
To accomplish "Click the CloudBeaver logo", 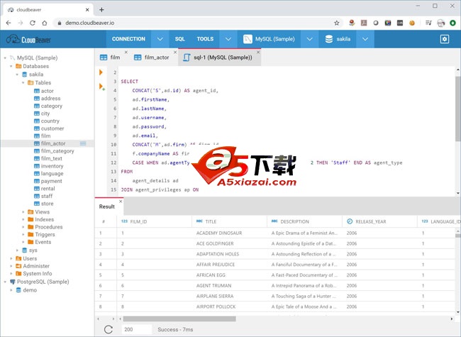I will point(28,39).
